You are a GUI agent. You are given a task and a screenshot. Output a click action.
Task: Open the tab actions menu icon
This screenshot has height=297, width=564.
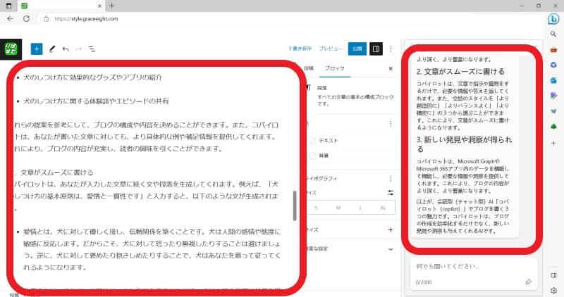8,6
